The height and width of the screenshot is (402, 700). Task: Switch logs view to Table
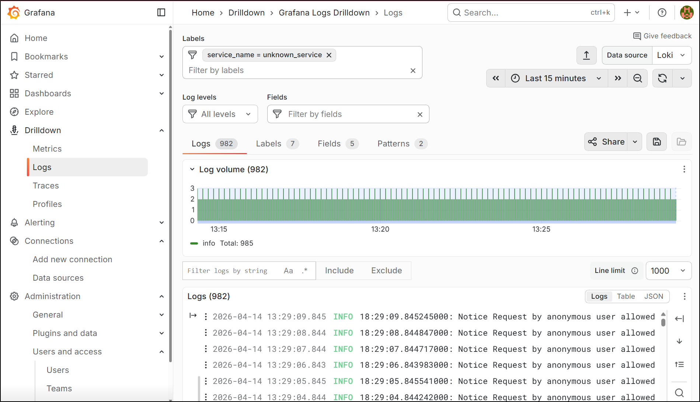tap(626, 297)
